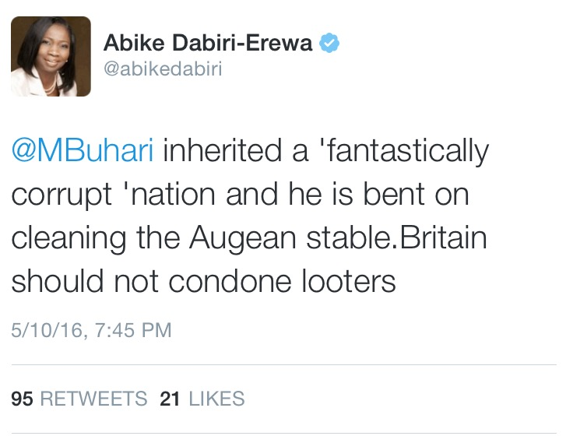566x436 pixels.
Task: Click the word 'inherited' in the tweet
Action: (x=223, y=150)
